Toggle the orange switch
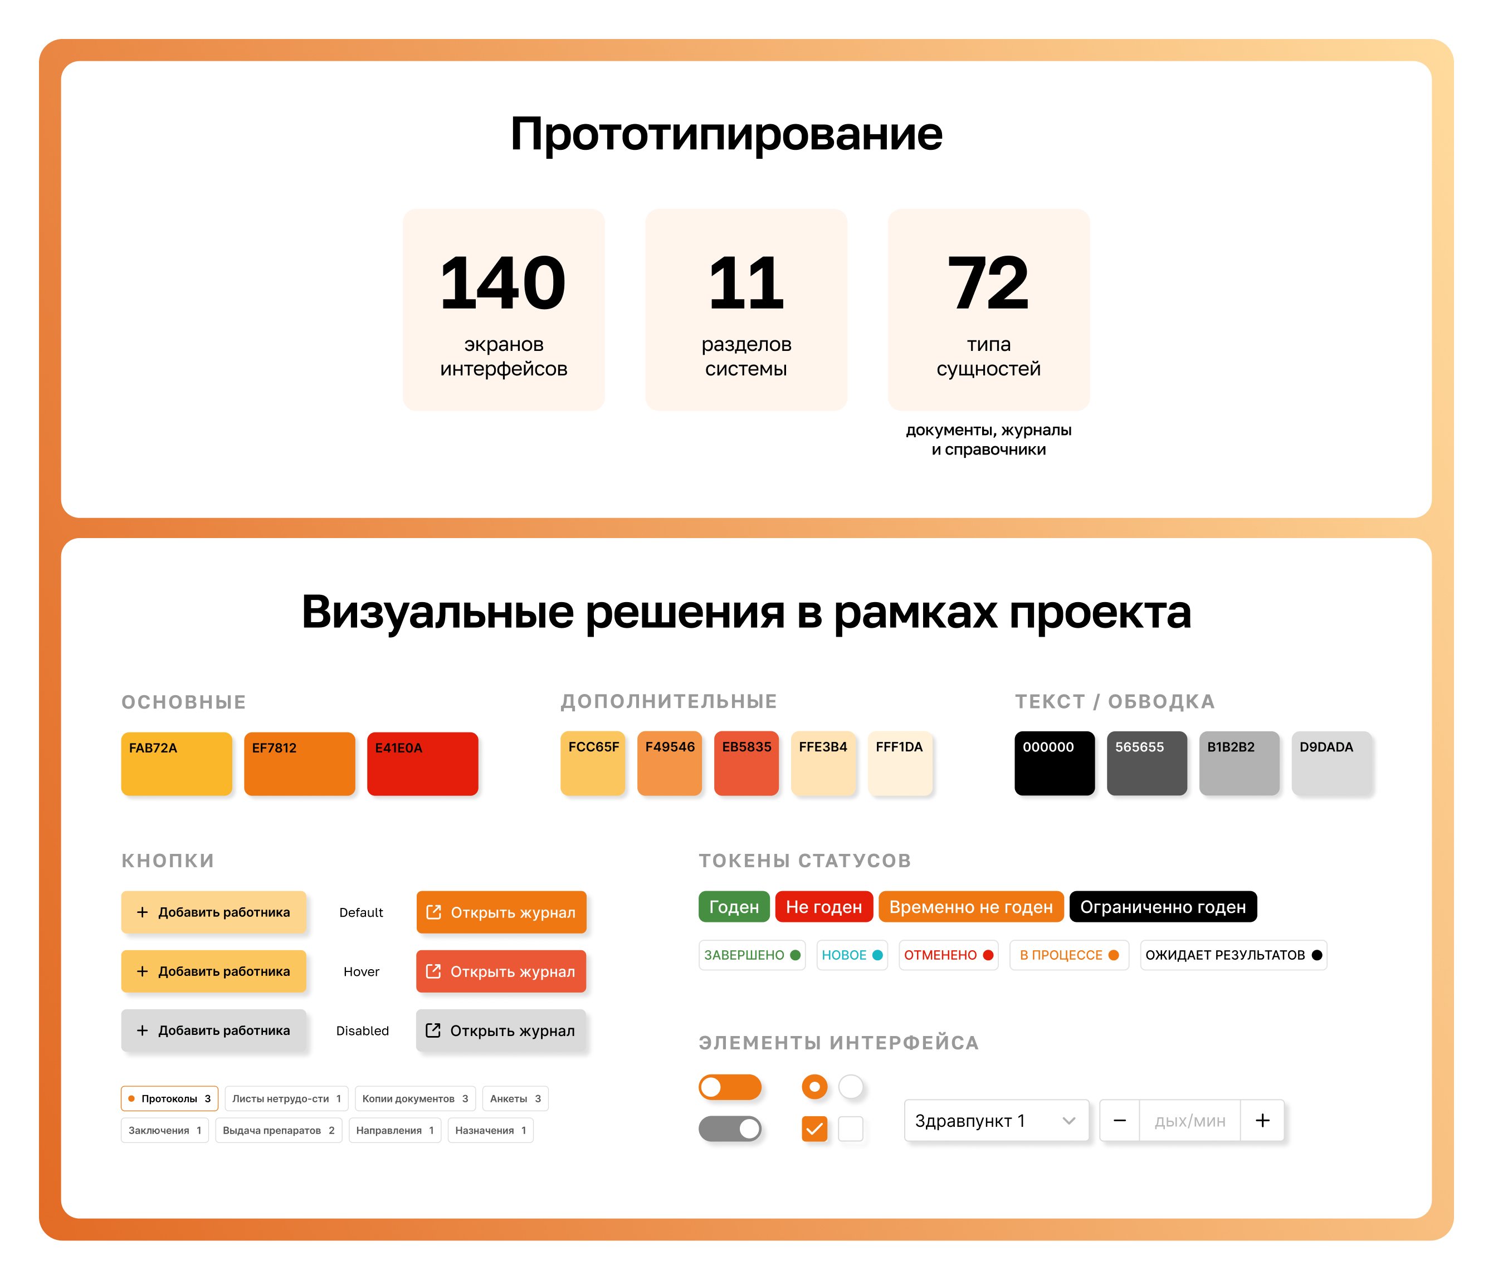This screenshot has width=1493, height=1280. pos(730,1087)
